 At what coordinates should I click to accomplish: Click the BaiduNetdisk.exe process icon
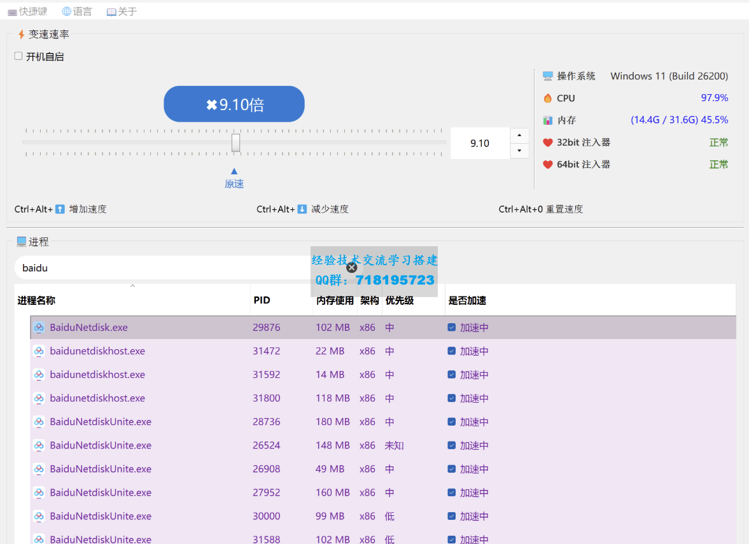click(39, 328)
